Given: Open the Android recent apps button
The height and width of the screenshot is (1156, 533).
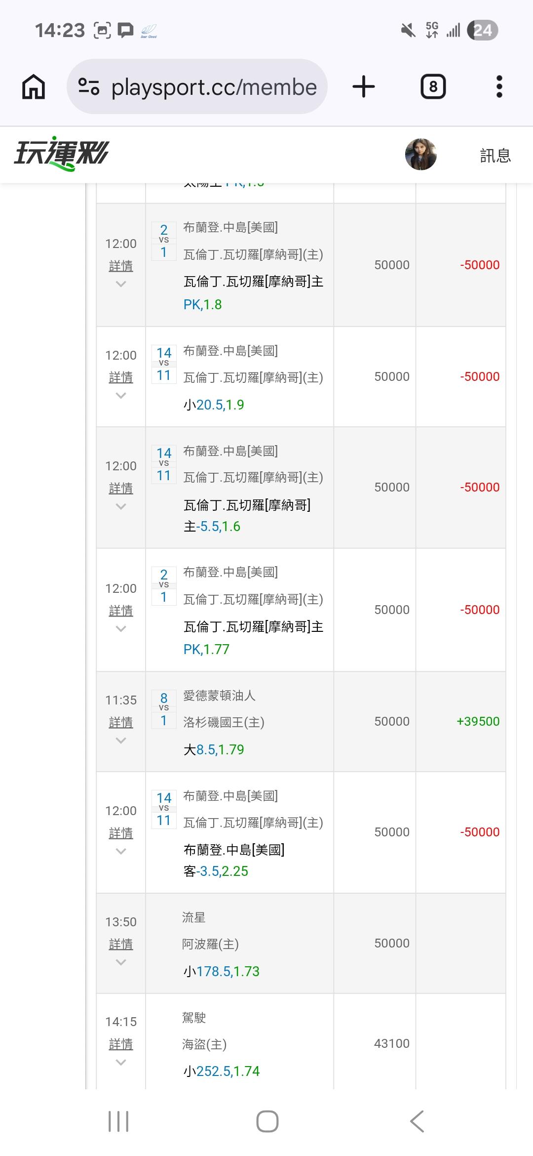Looking at the screenshot, I should 118,1121.
